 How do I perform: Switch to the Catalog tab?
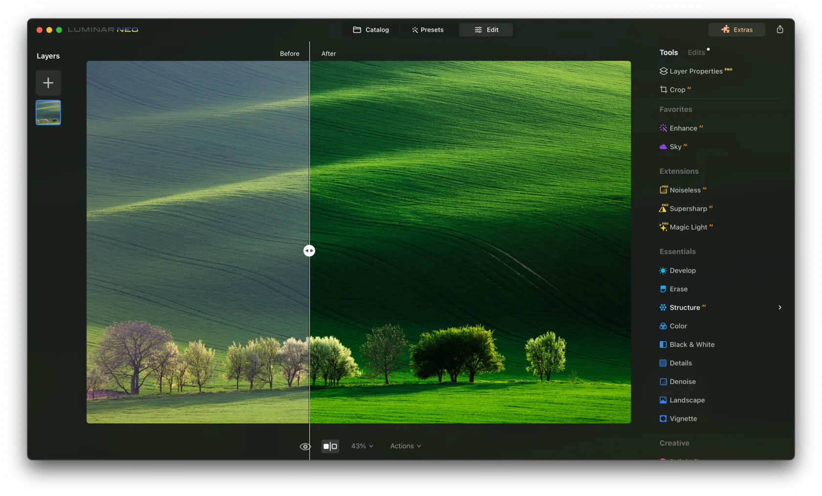point(371,30)
